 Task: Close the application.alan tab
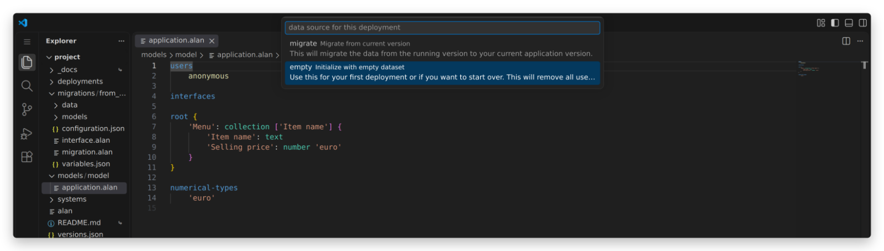212,41
